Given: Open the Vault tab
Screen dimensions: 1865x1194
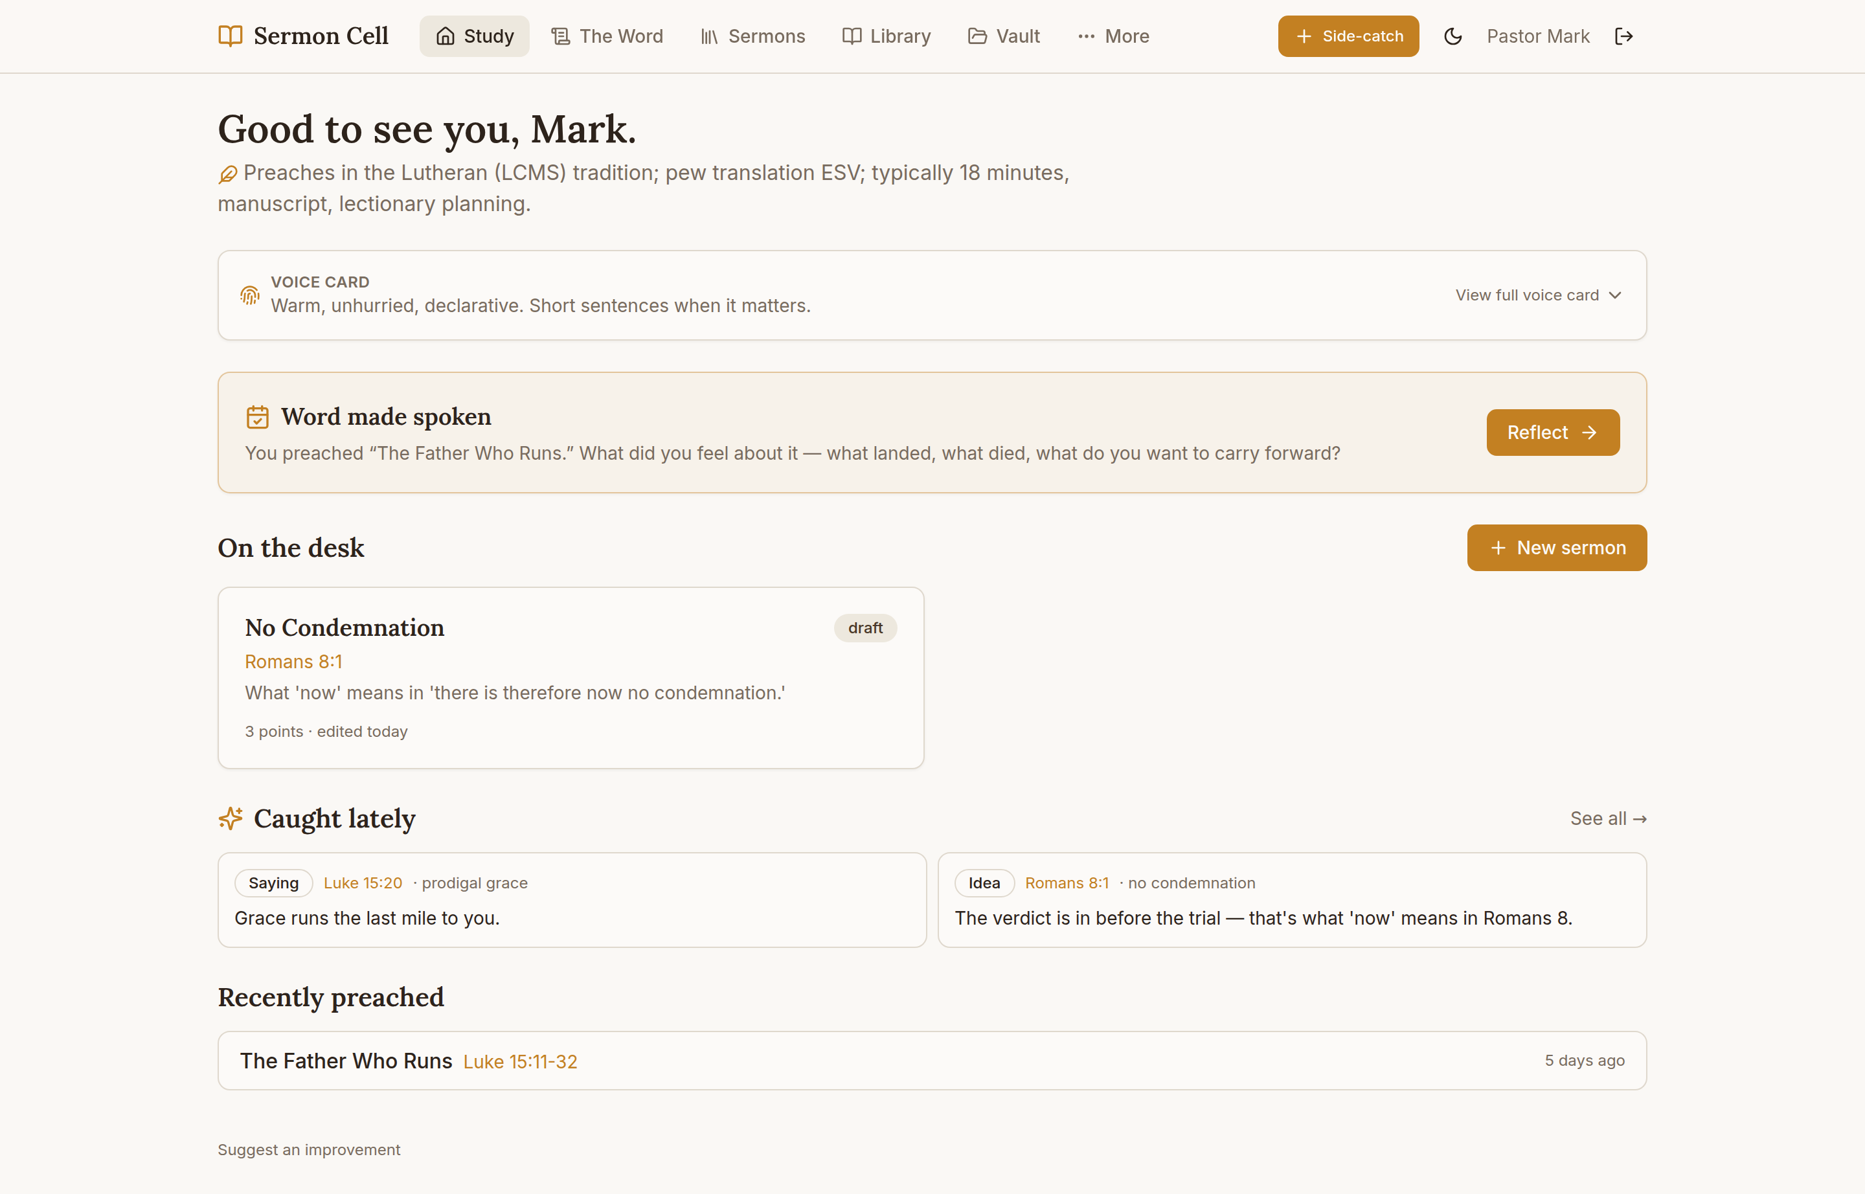Looking at the screenshot, I should pyautogui.click(x=1004, y=36).
